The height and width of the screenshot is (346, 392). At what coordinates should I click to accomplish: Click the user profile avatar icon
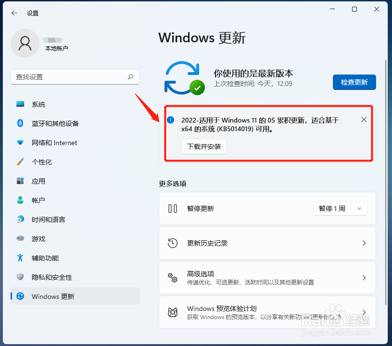pos(25,43)
